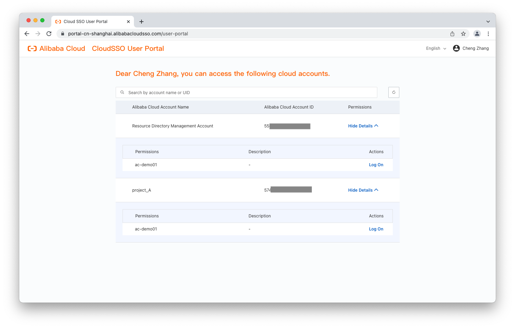515x328 pixels.
Task: Select the Cloud SSO User Portal tab
Action: 86,22
